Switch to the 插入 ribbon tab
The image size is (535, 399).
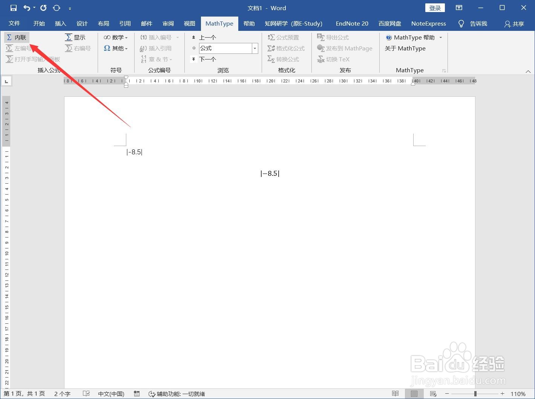tap(60, 23)
